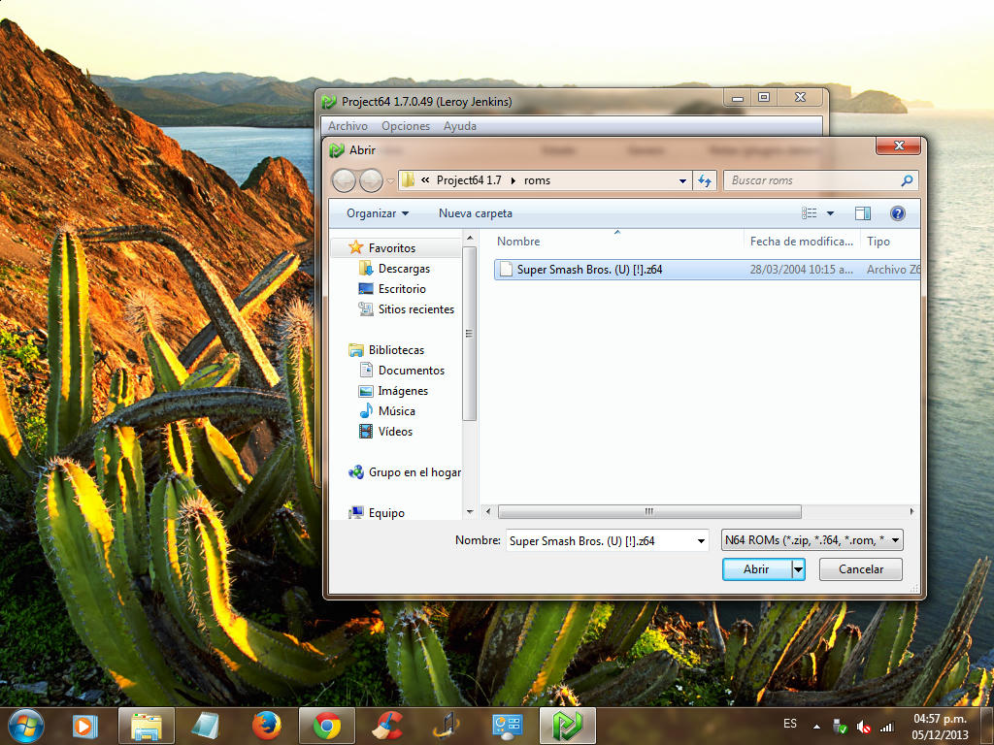
Task: Open the Nombre filename dropdown arrow
Action: (701, 541)
